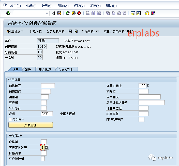Open the 帮助(H) menu
179x166 pixels.
pyautogui.click(x=111, y=6)
